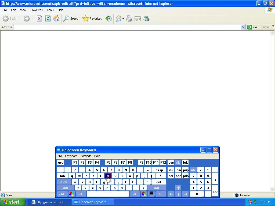Screen dimensions: 275x206
Task: Click the up arrow key
Action: tap(179, 188)
